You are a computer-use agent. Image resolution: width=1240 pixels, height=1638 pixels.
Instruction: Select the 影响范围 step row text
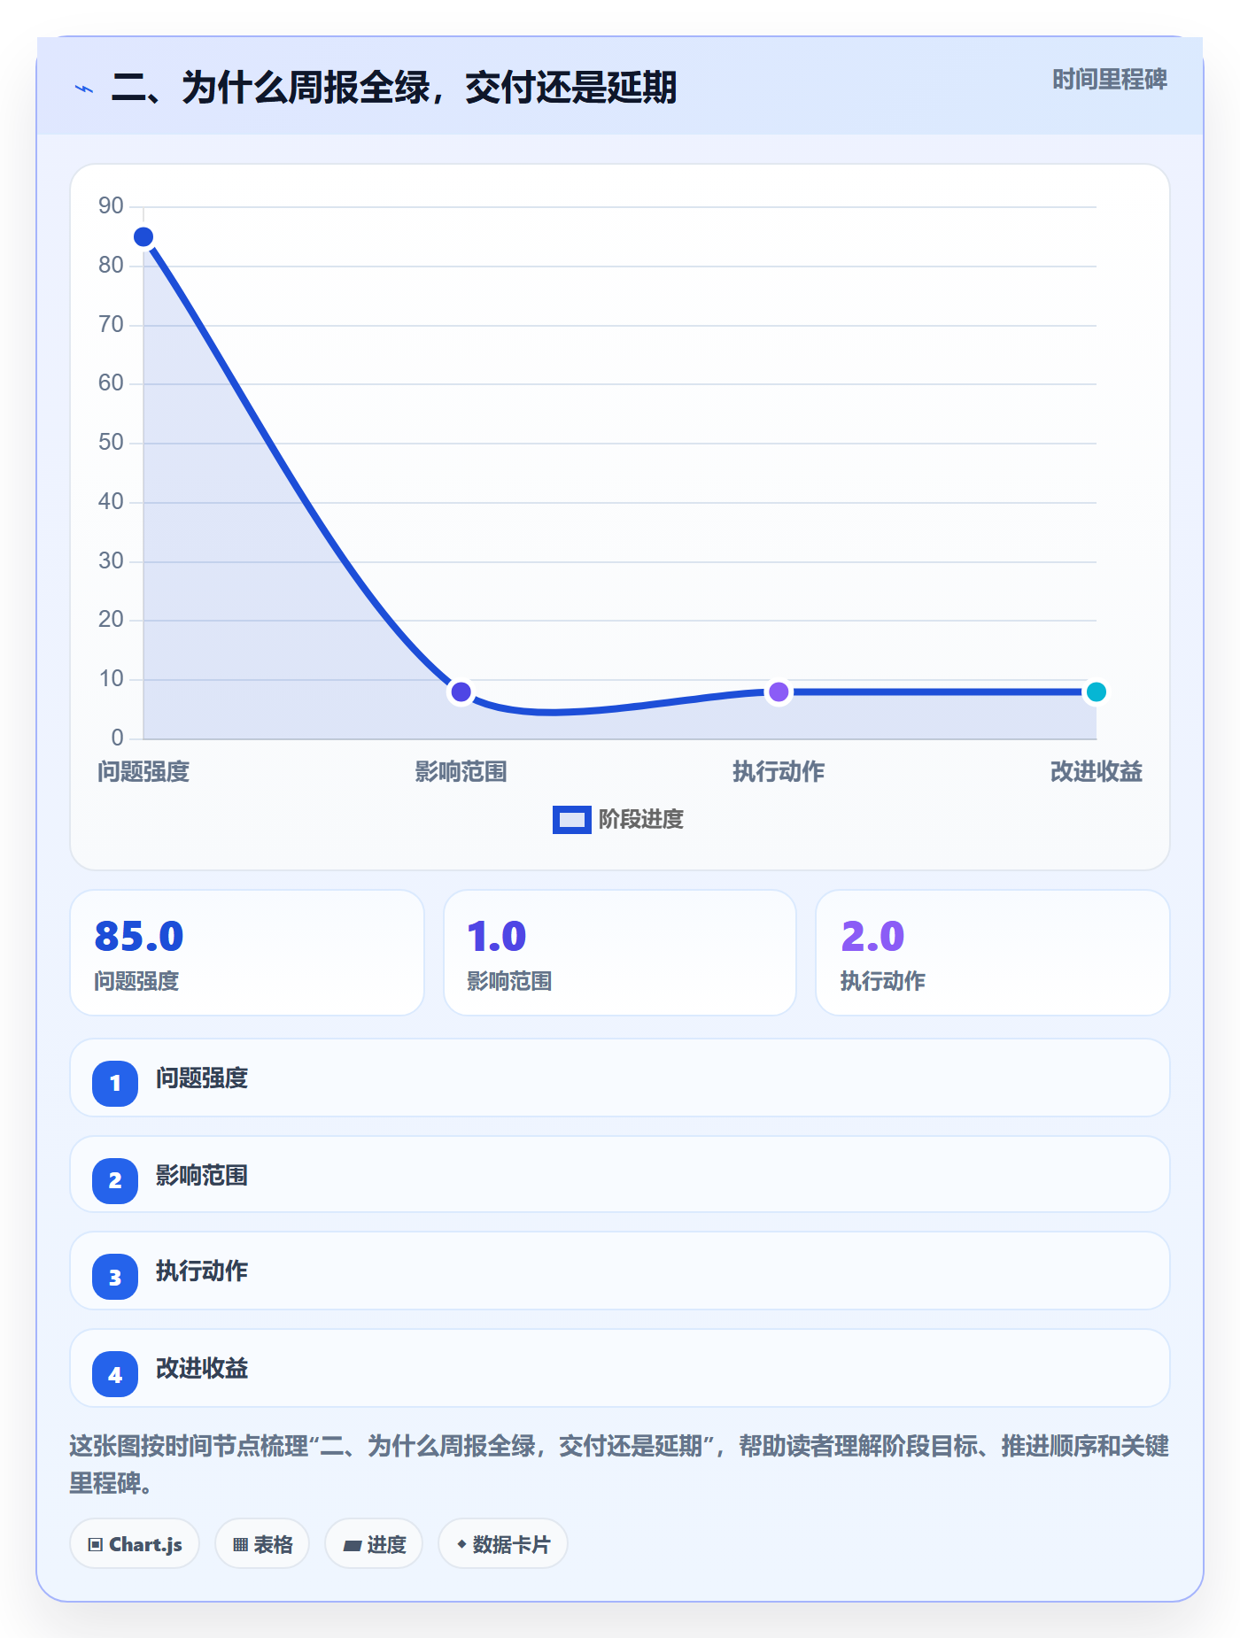click(202, 1176)
